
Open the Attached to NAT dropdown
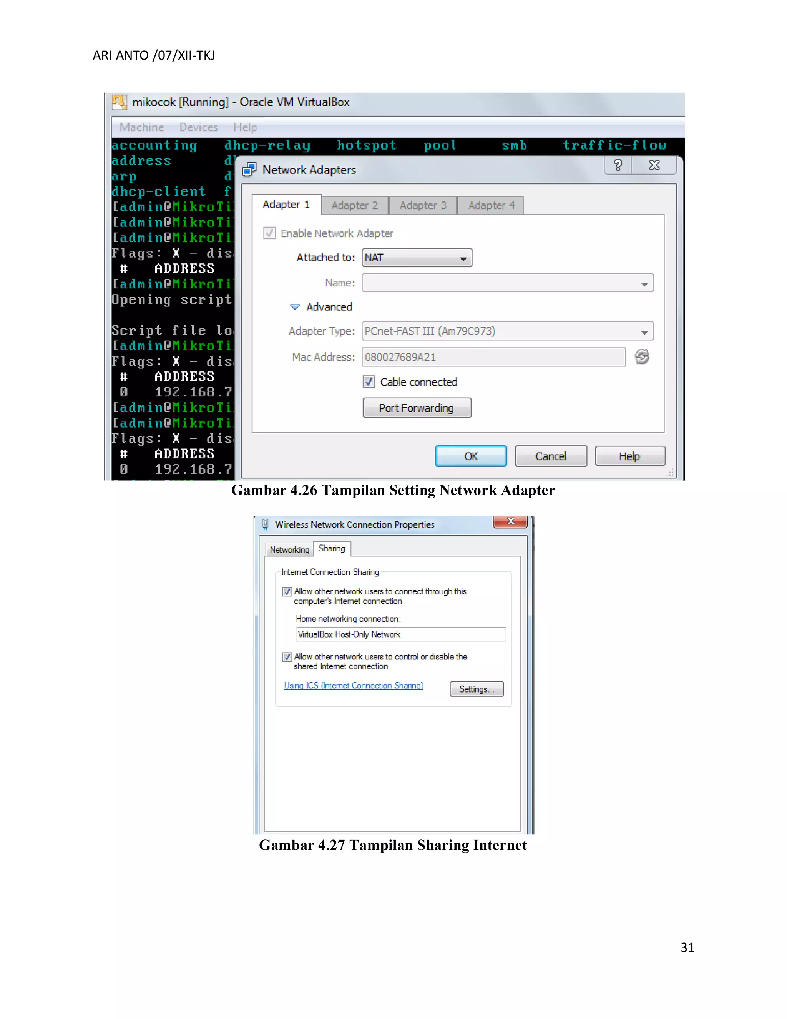tap(417, 258)
